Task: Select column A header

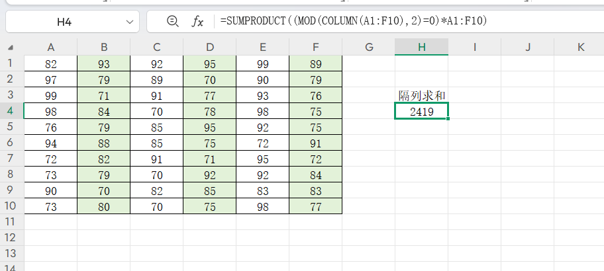Action: pyautogui.click(x=51, y=47)
